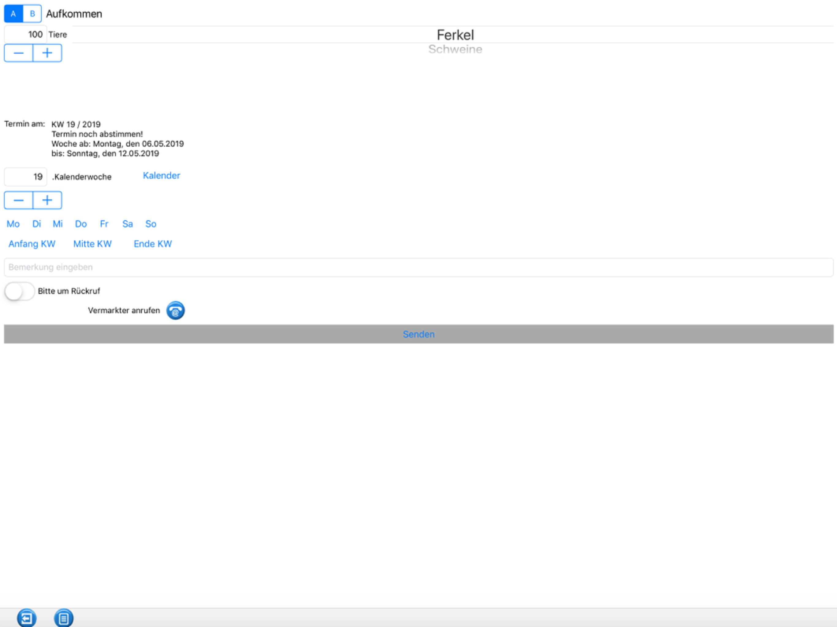Click the bis: Sonntag date line
This screenshot has width=837, height=627.
click(105, 154)
